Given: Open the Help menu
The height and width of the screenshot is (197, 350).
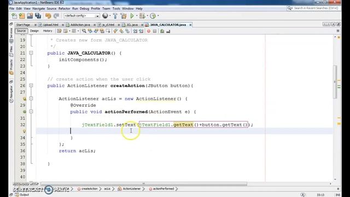Looking at the screenshot, I should point(139,9).
